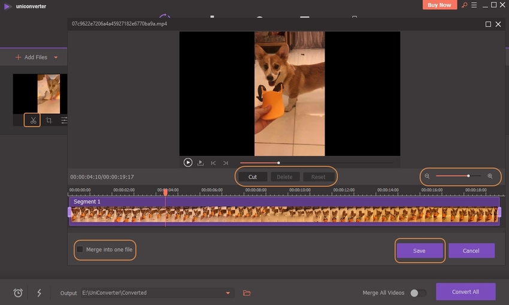Open output folder via folder icon
Image resolution: width=509 pixels, height=305 pixels.
(247, 293)
